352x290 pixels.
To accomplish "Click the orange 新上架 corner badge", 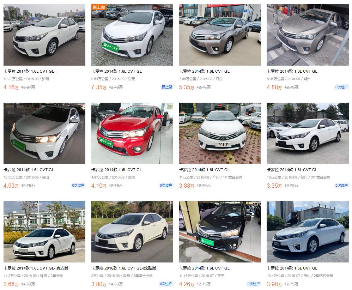I will click(x=99, y=7).
